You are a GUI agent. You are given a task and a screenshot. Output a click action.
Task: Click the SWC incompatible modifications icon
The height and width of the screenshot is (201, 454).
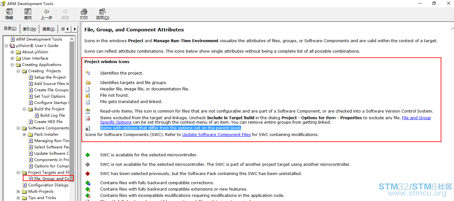coord(88,196)
